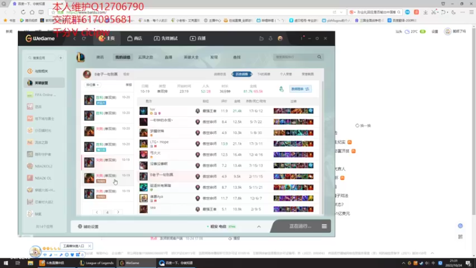
Task: Switch to League of Legends taskbar item
Action: point(96,263)
